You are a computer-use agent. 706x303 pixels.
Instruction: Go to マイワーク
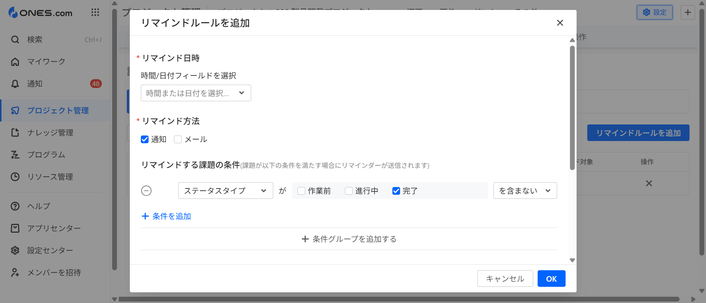(55, 61)
